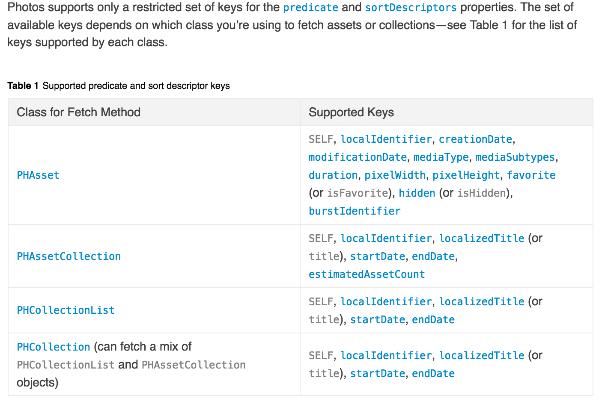
Task: Open the PHCollection class link
Action: tap(54, 347)
